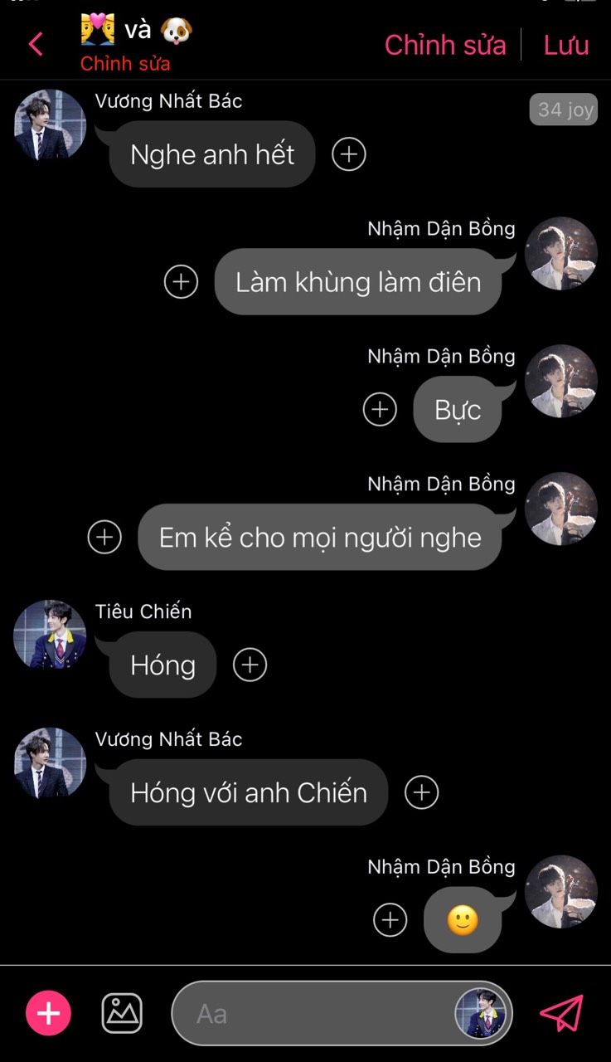Tap plus icon beside "Bực" message
This screenshot has width=611, height=1062.
click(x=380, y=410)
